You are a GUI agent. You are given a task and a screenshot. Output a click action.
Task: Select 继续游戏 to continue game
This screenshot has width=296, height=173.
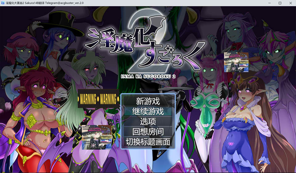pyautogui.click(x=148, y=111)
